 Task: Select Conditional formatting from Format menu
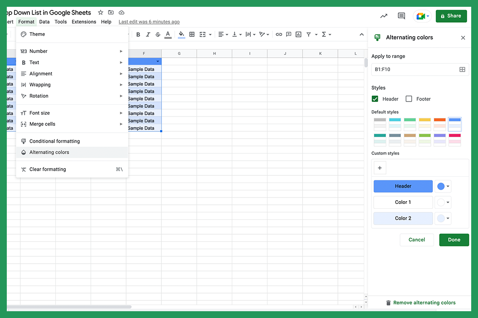[x=54, y=141]
